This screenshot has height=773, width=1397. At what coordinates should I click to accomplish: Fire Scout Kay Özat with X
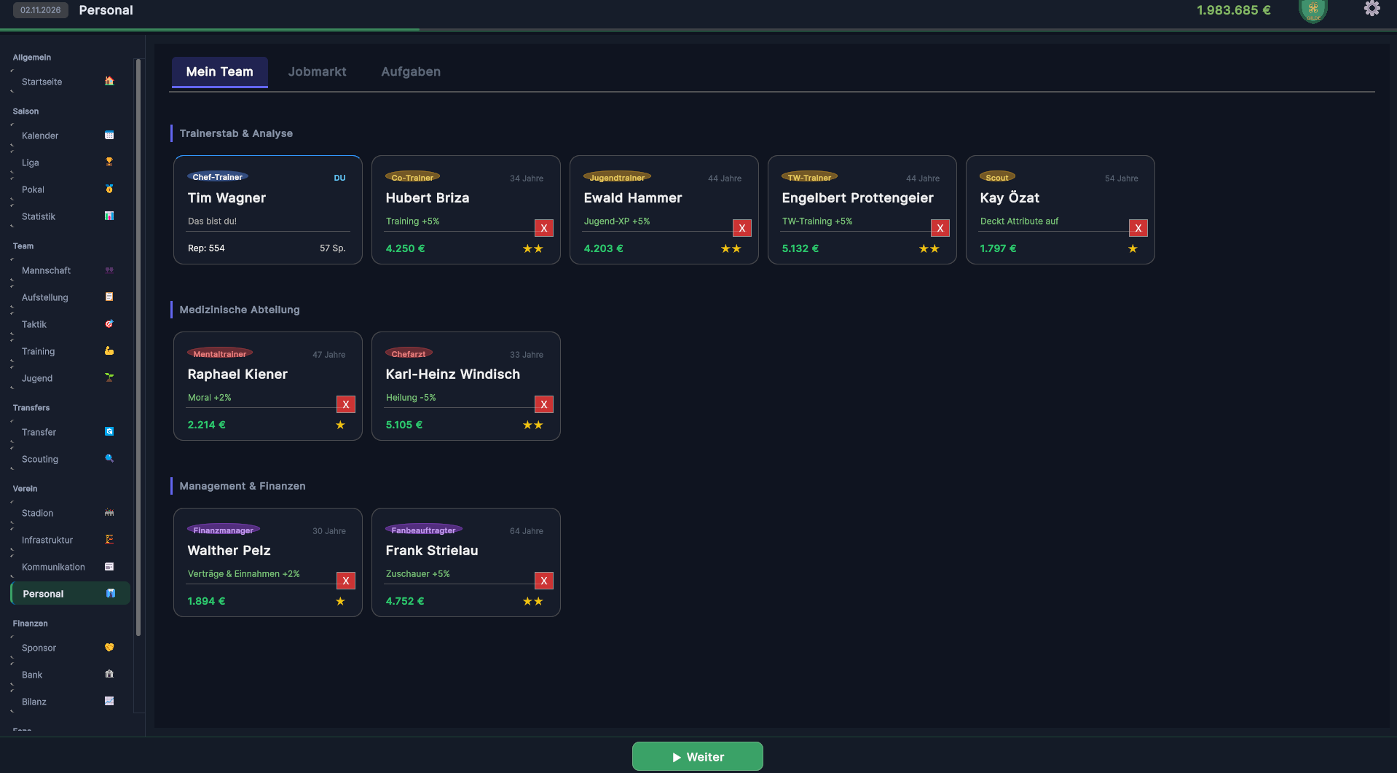pyautogui.click(x=1138, y=228)
